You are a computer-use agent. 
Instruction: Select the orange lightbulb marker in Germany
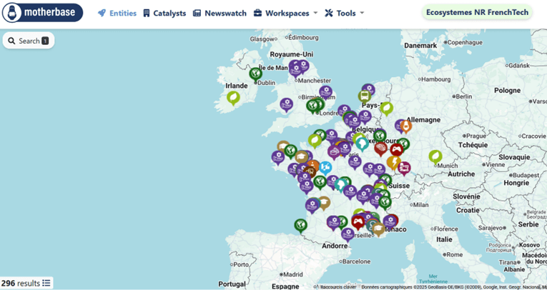(x=406, y=126)
